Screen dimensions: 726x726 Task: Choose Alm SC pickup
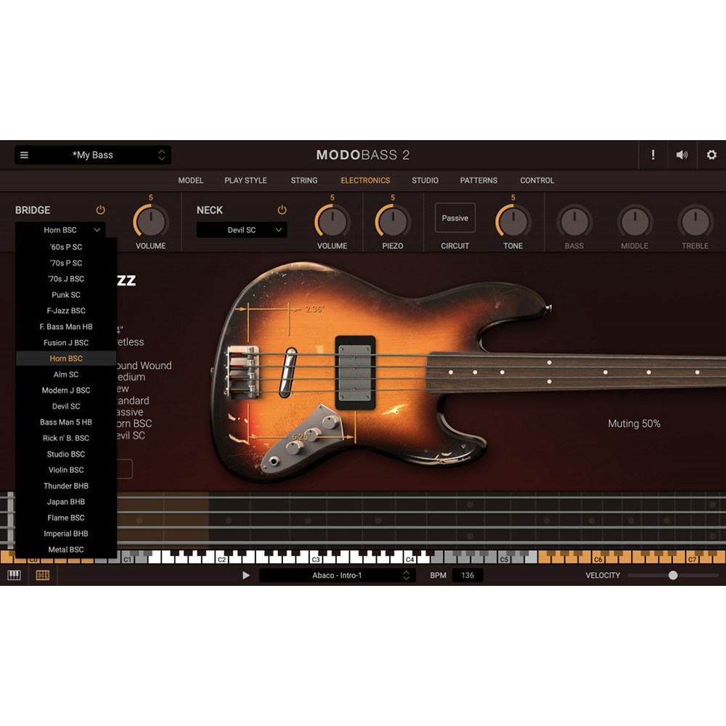(66, 375)
